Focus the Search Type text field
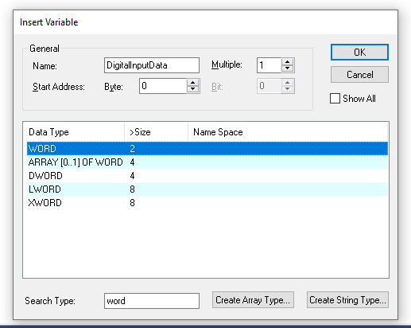411x328 pixels. 152,301
